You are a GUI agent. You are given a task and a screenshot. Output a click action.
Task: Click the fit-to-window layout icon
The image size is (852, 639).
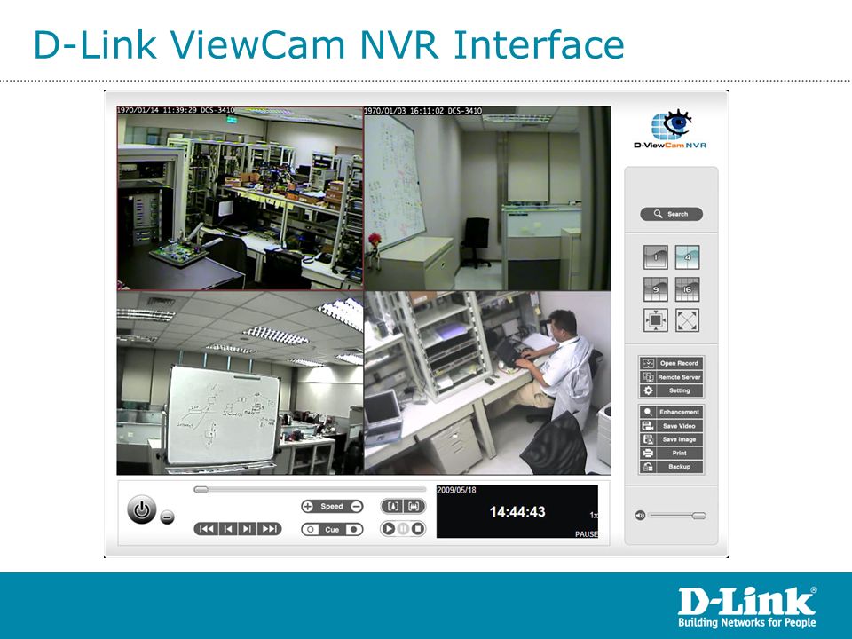pyautogui.click(x=655, y=320)
